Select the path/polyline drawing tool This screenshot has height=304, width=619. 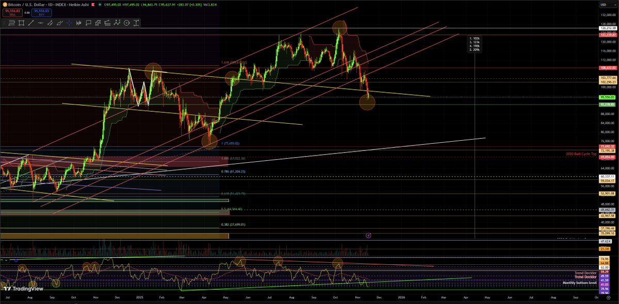pos(97,23)
